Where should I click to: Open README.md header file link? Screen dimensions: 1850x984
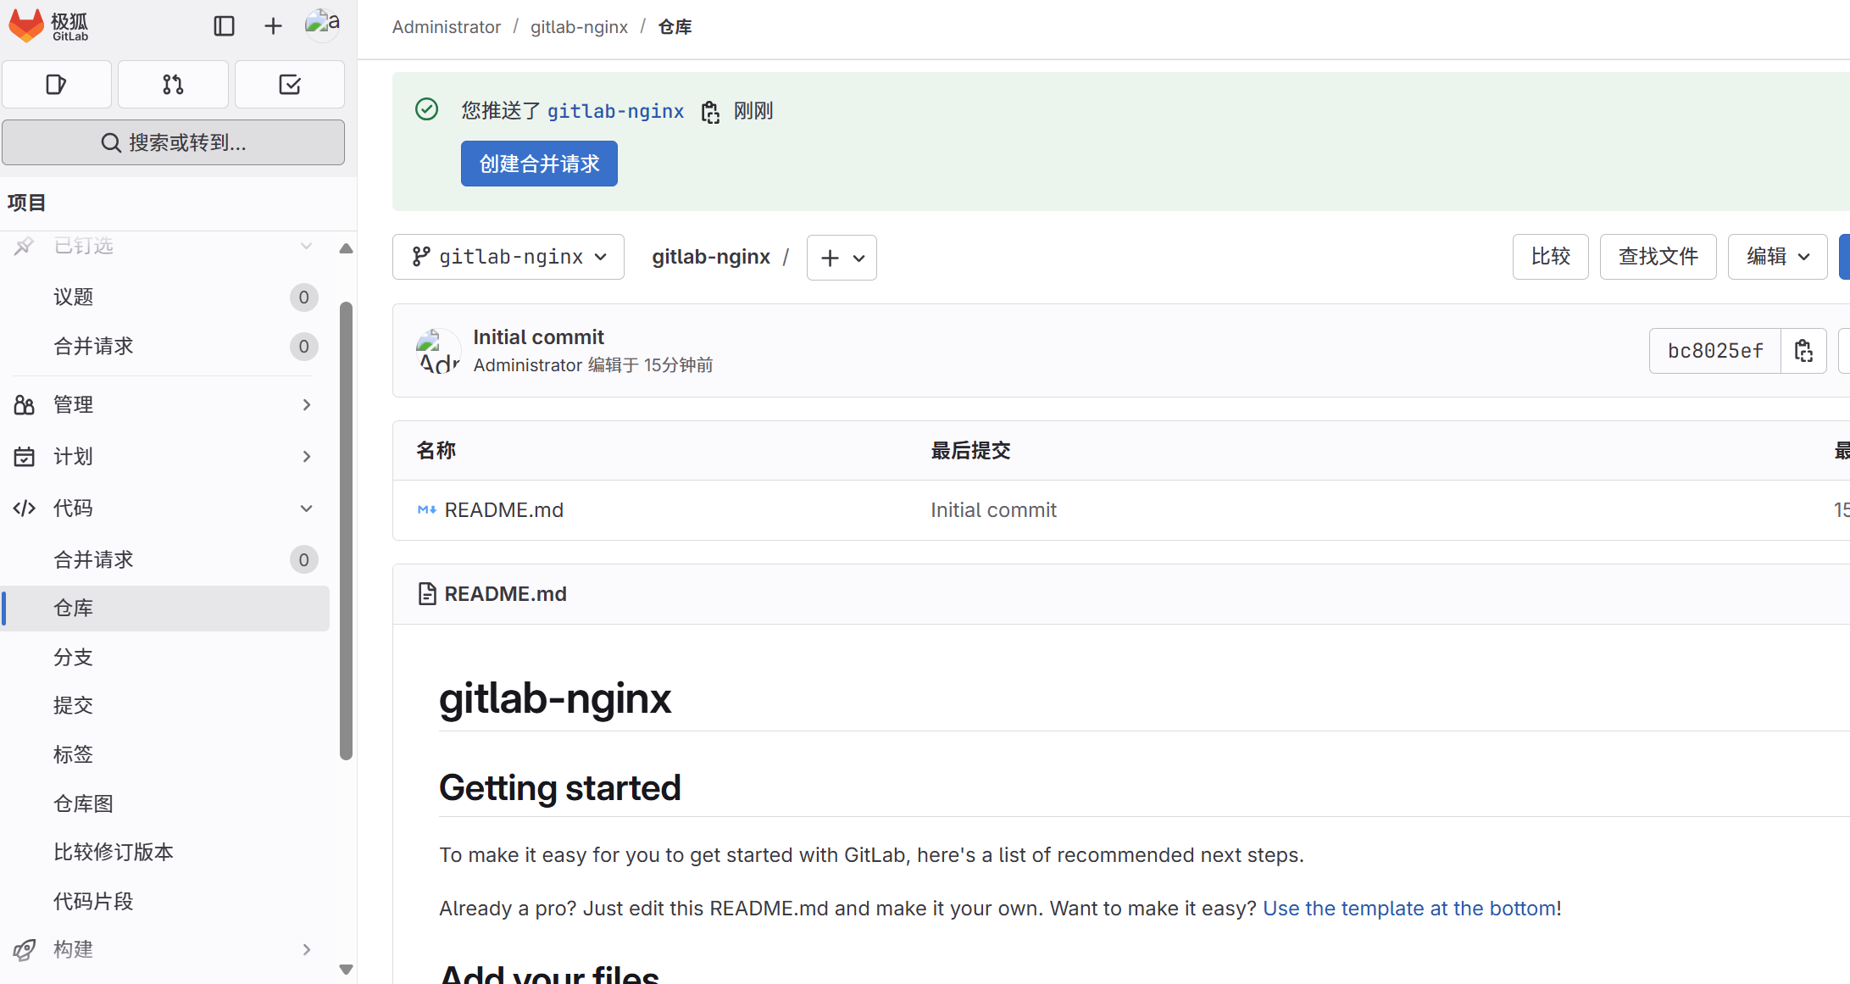(505, 594)
